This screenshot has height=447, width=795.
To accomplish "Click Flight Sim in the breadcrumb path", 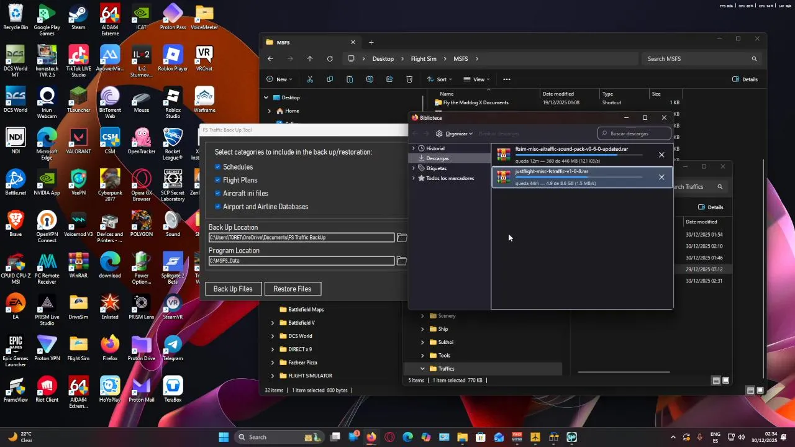I will (424, 59).
